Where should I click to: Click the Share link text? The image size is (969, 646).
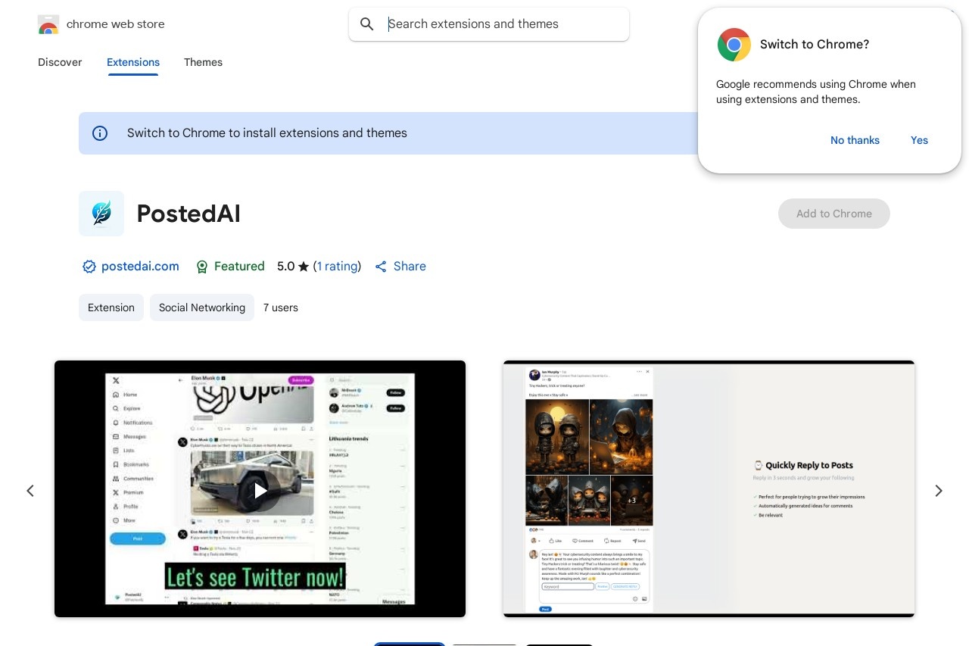click(410, 267)
